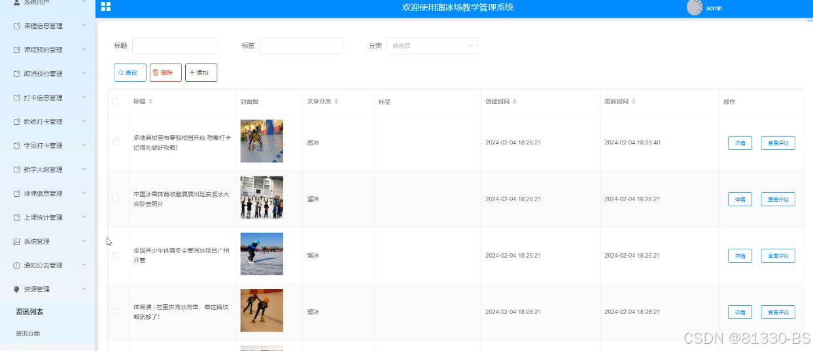
Task: Click the red 删除 button
Action: [x=165, y=73]
